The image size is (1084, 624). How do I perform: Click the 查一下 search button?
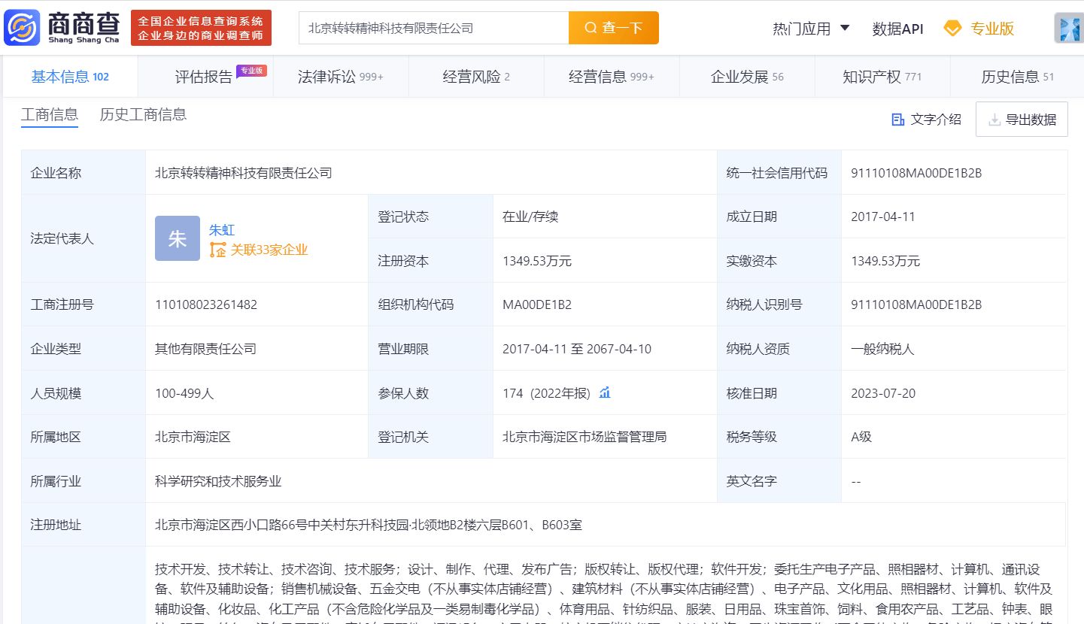click(614, 28)
